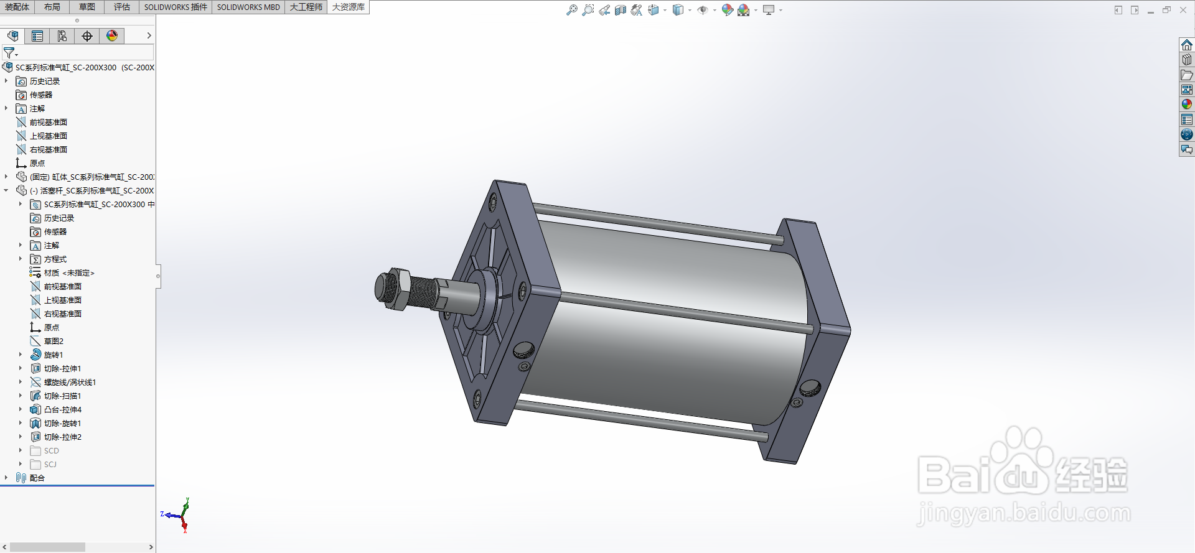Open the 大资源库 tab
This screenshot has width=1195, height=553.
pos(349,7)
